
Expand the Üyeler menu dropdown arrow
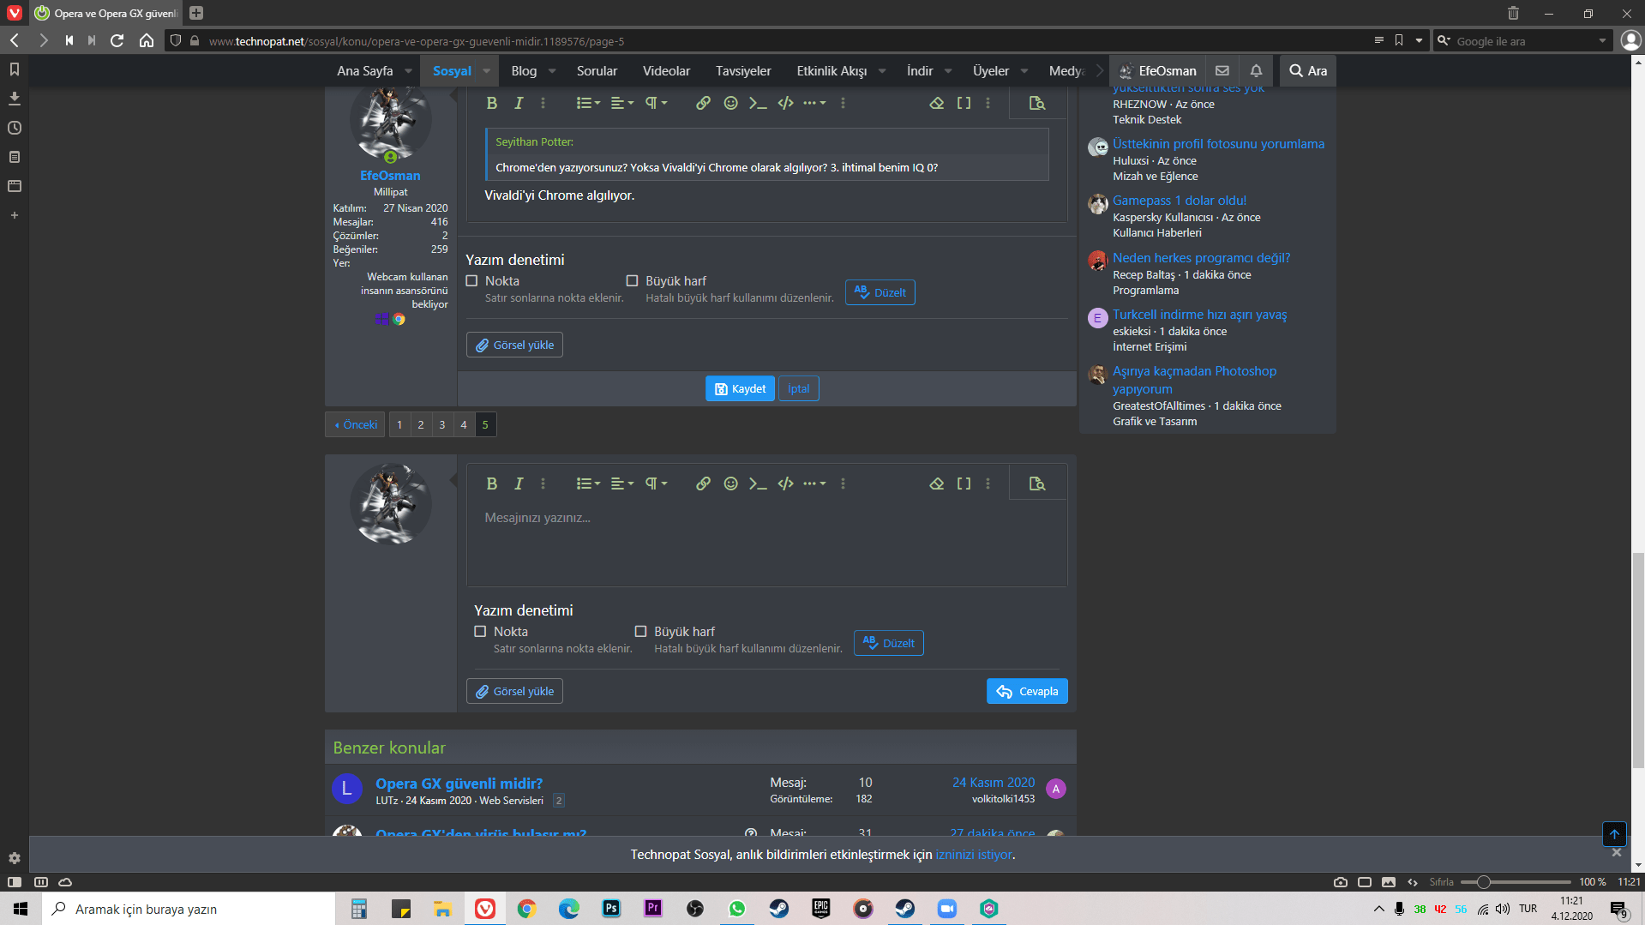click(x=1024, y=71)
